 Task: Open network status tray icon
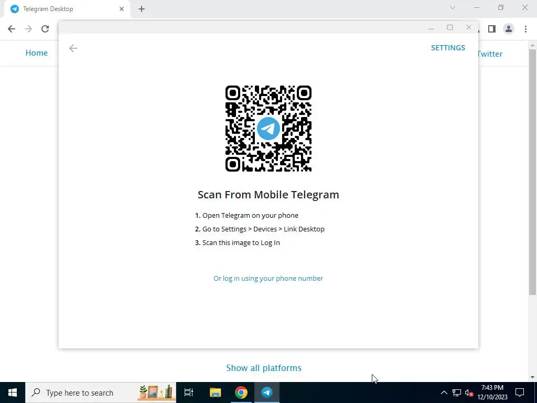coord(457,393)
